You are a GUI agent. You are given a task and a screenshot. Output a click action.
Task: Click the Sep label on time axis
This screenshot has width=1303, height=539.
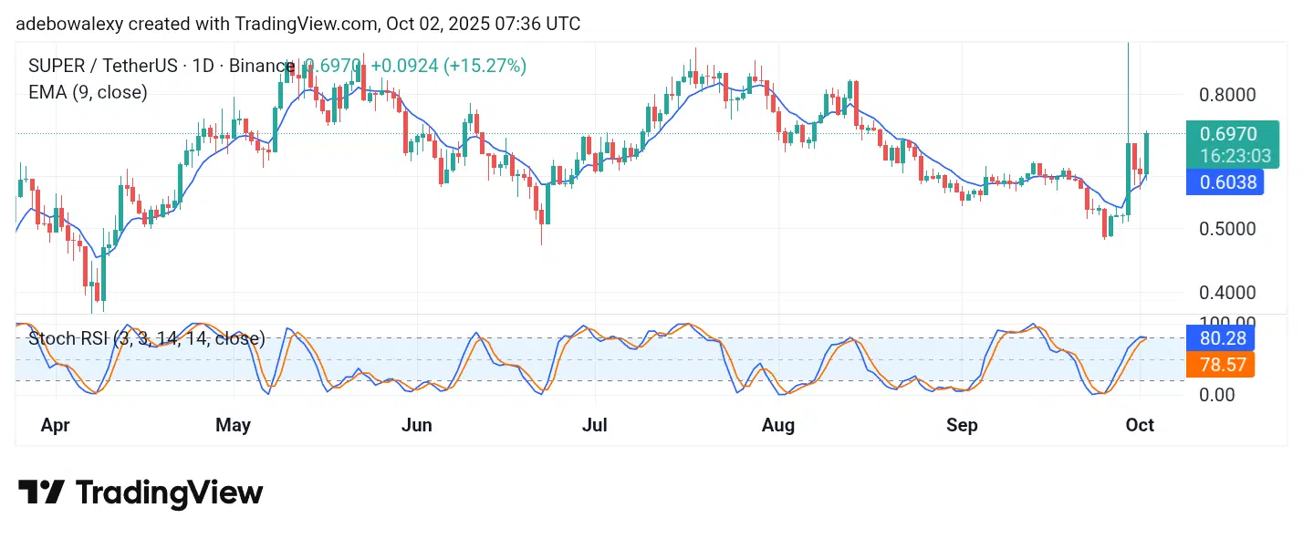(x=962, y=425)
